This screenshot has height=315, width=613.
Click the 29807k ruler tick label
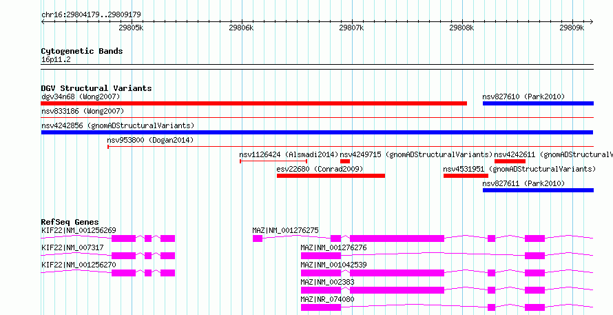[351, 28]
